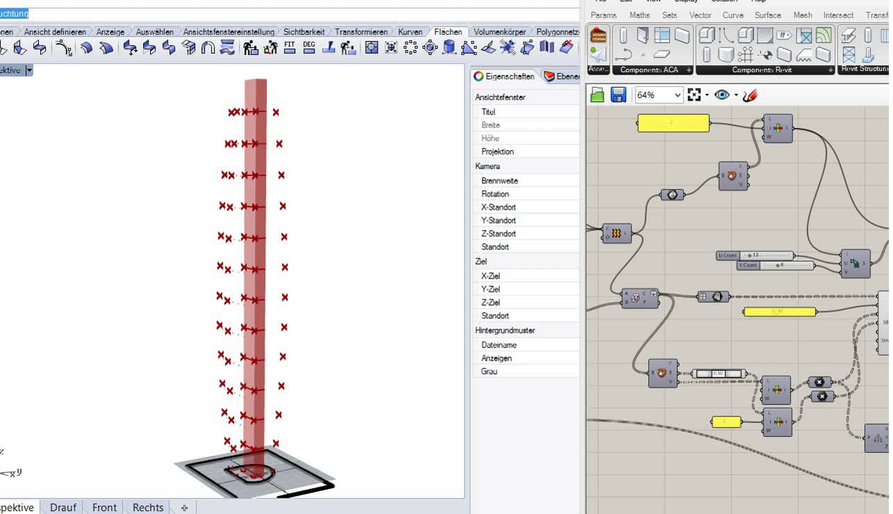Click the V Count number slider
The image size is (893, 514).
(x=775, y=265)
